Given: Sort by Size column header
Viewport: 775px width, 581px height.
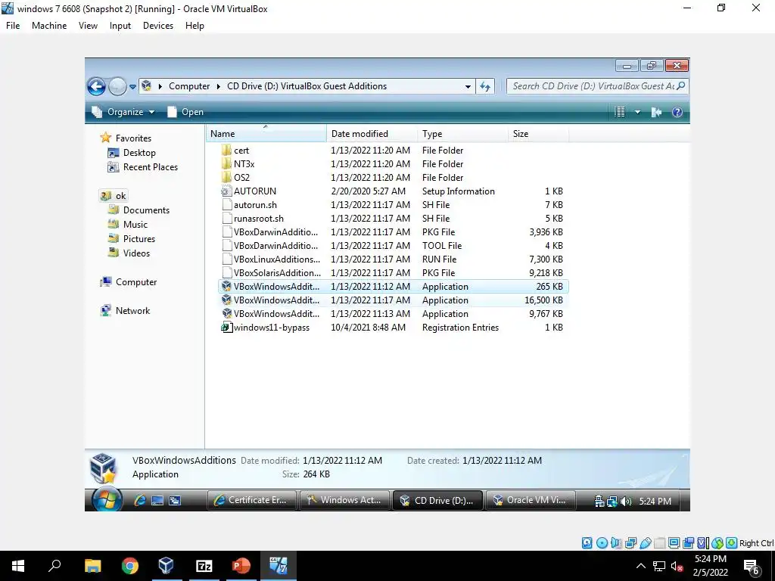Looking at the screenshot, I should (538, 134).
